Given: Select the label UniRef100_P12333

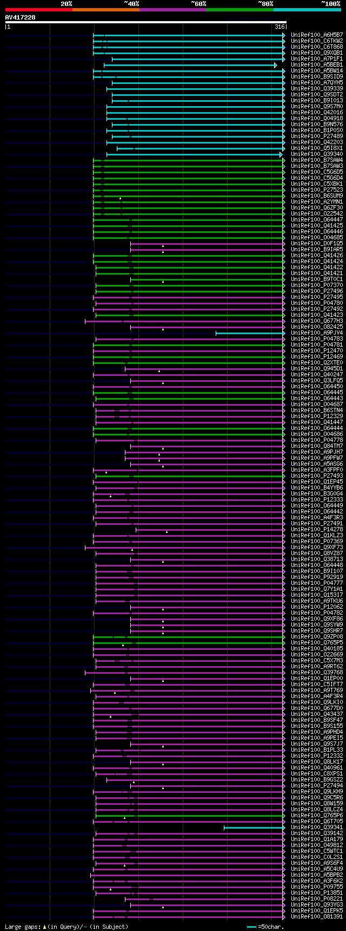Looking at the screenshot, I should tap(317, 499).
